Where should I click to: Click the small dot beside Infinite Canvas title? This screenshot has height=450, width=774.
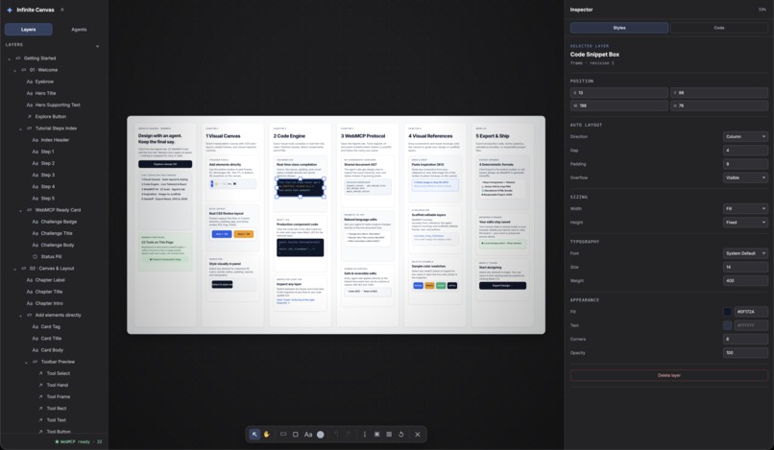pyautogui.click(x=62, y=10)
